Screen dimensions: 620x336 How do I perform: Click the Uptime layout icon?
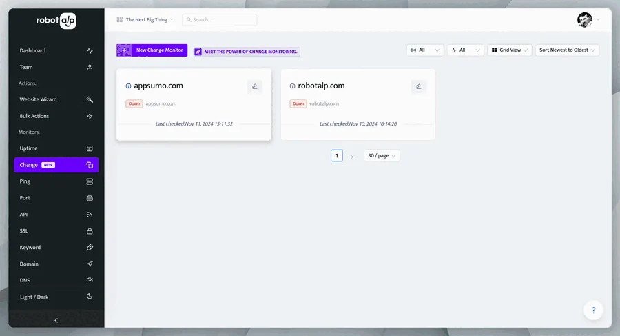click(90, 148)
